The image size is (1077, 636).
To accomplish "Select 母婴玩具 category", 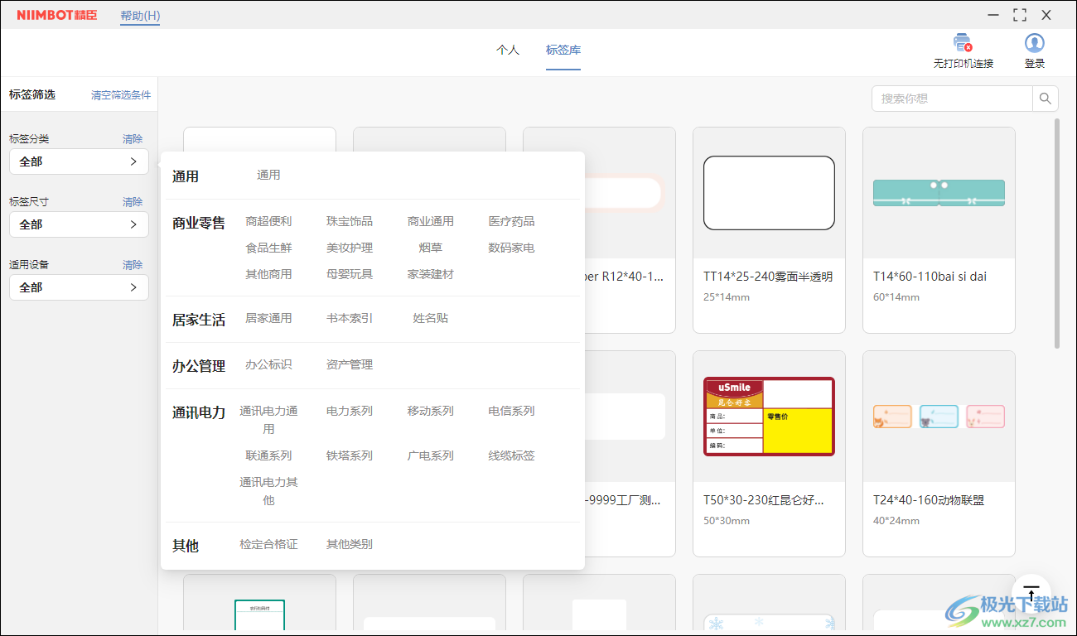I will [350, 274].
